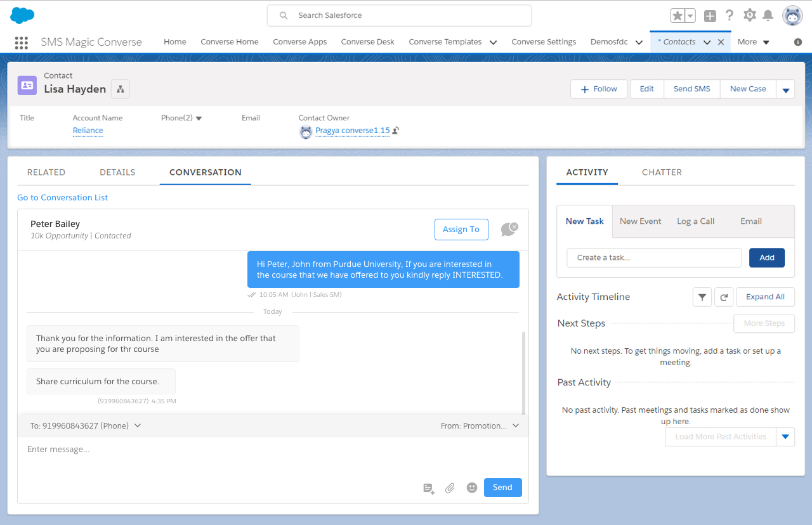
Task: Focus the Search Salesforce field
Action: click(x=399, y=15)
